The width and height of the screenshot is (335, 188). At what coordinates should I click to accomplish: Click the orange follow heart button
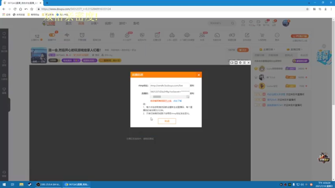243,50
